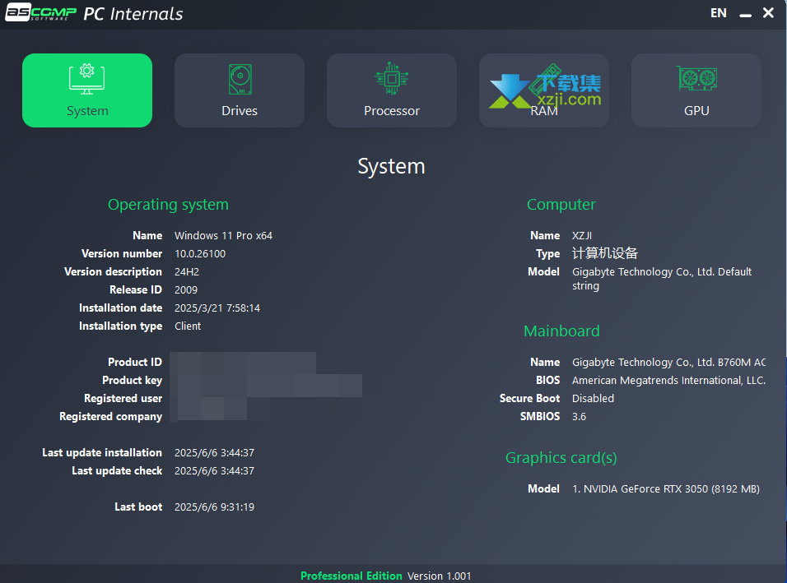Click the Registered user label
This screenshot has width=787, height=583.
pyautogui.click(x=123, y=398)
